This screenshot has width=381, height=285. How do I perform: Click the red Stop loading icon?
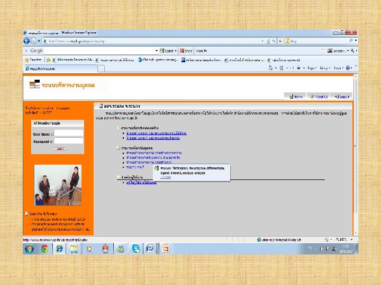tap(280, 41)
